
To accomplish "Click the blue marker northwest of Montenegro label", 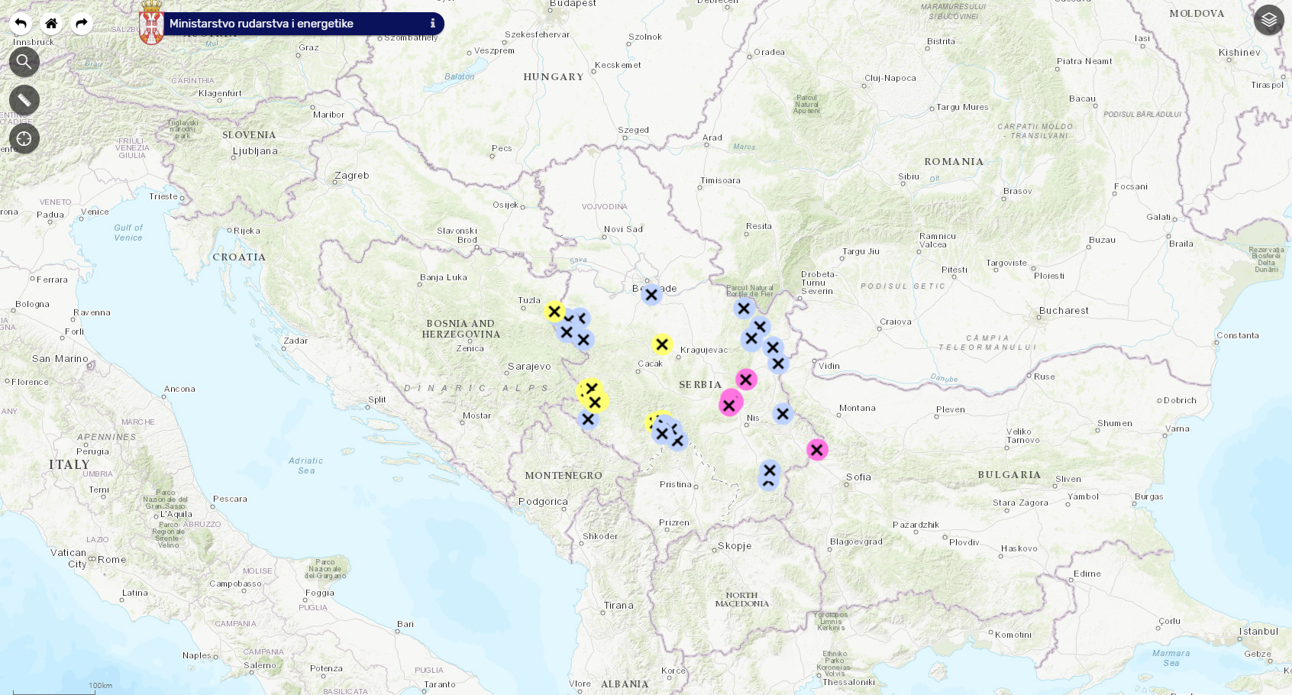I will 588,419.
